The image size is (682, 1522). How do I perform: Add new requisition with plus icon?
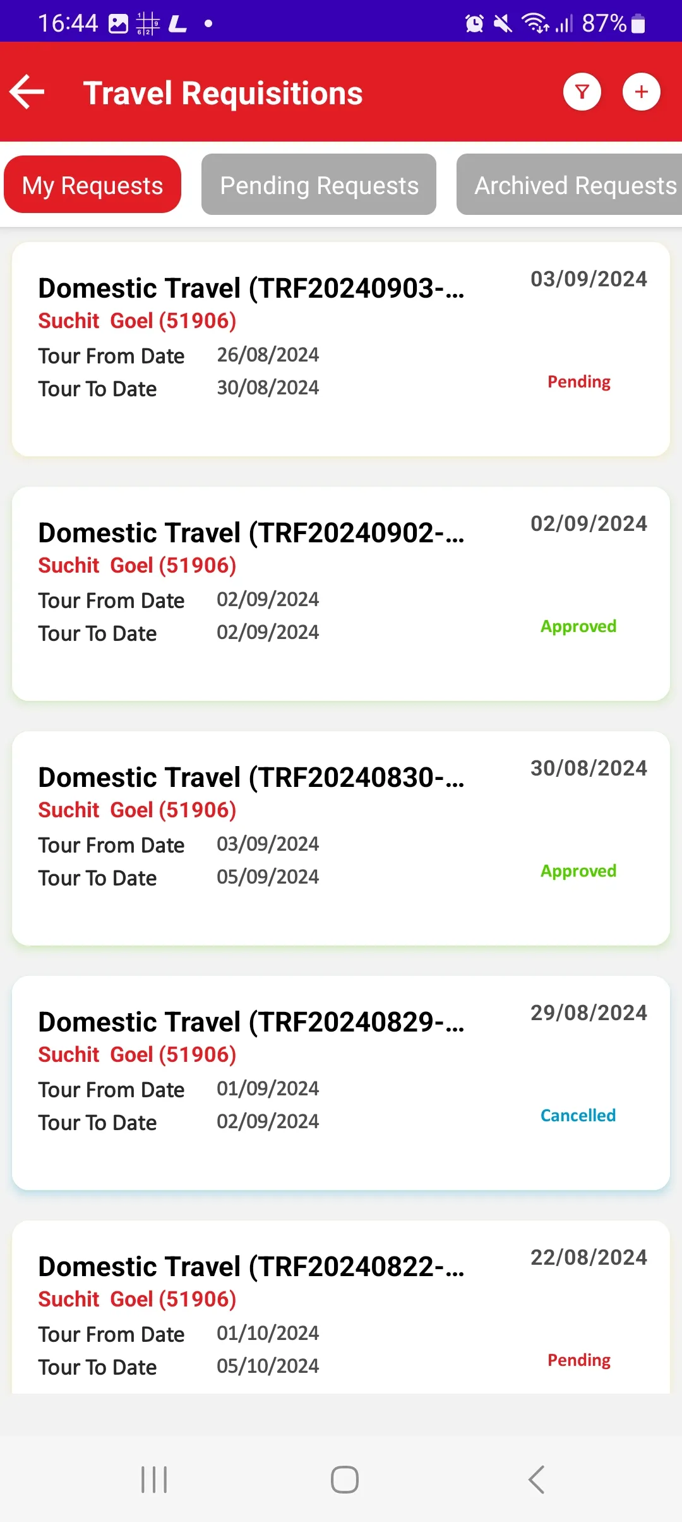click(x=641, y=92)
